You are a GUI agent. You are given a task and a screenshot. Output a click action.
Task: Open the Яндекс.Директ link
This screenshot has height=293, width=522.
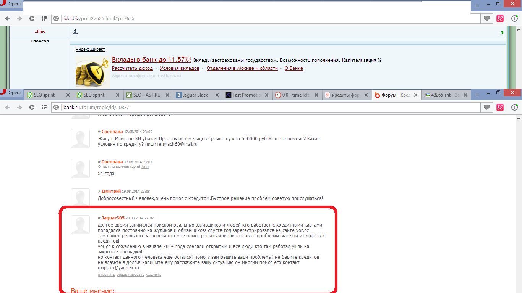[x=90, y=49]
